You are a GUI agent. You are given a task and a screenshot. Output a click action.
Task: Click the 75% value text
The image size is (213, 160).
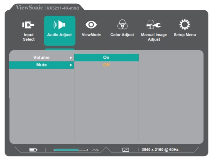pyautogui.click(x=95, y=150)
